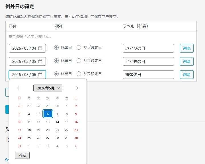Pick Saturday May 23 in calendar
Viewport: 205px width, 164px height.
coord(76,130)
